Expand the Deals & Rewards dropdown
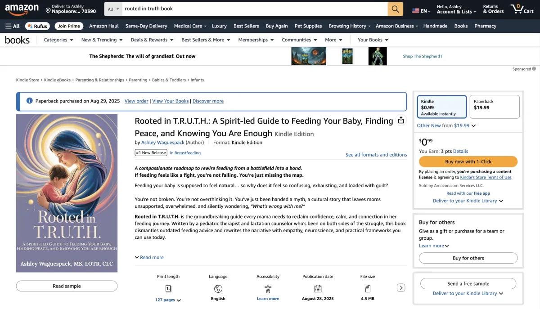 point(152,40)
